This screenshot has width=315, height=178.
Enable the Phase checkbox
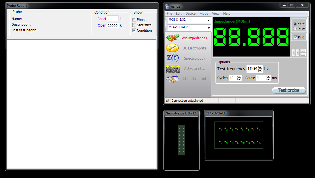pyautogui.click(x=134, y=20)
